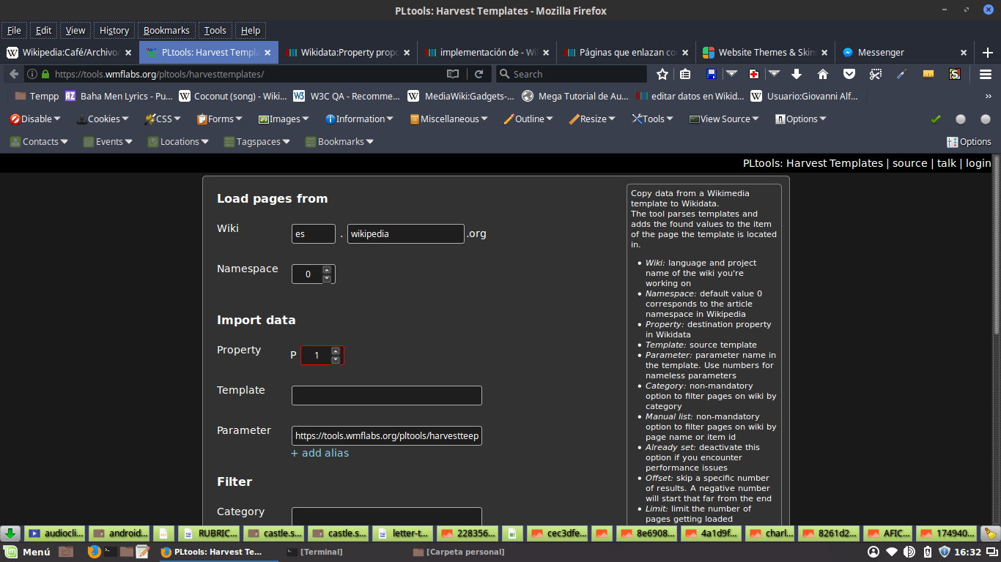
Task: Expand the Cookies dropdown
Action: point(103,119)
